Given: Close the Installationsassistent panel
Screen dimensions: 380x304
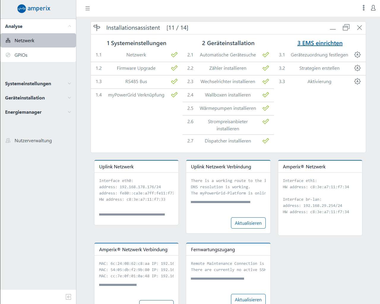Looking at the screenshot, I should click(x=360, y=28).
